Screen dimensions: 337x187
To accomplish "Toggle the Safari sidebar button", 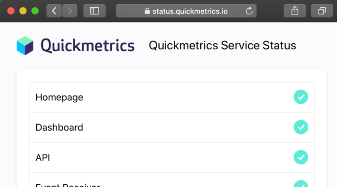I will 94,11.
